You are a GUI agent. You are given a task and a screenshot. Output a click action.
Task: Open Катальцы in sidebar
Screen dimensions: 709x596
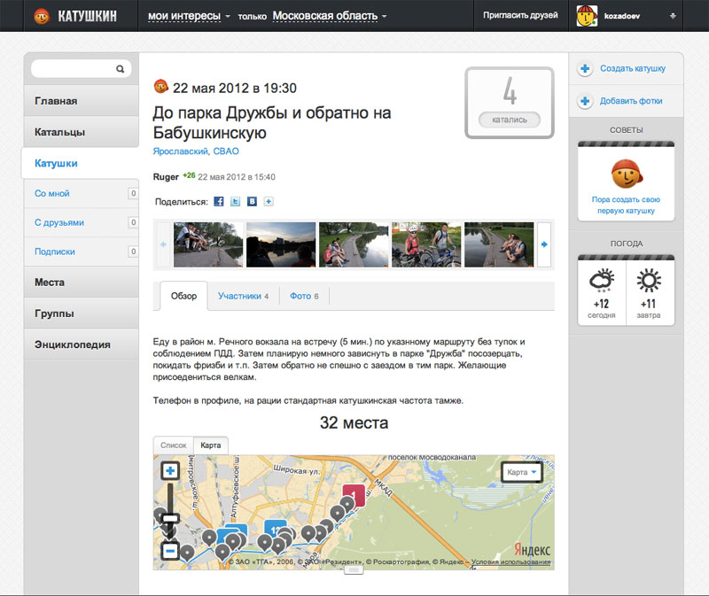tap(82, 132)
